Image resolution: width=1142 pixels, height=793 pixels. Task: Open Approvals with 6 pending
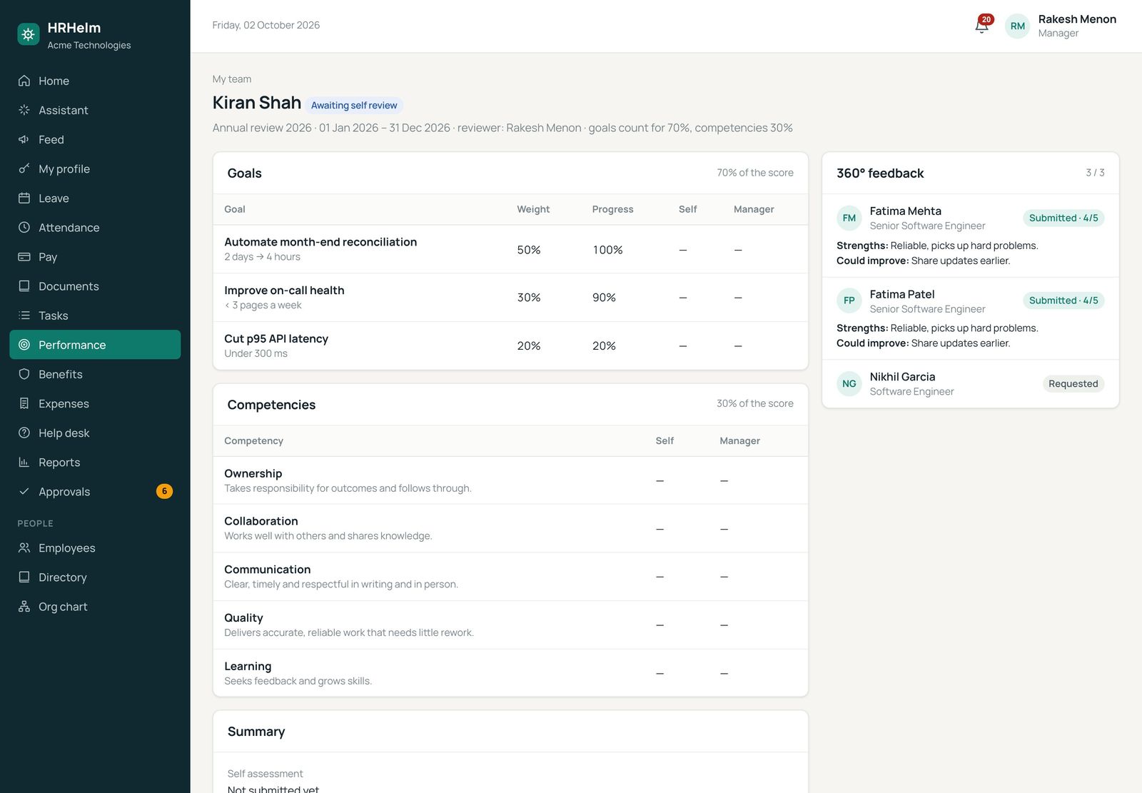point(95,491)
